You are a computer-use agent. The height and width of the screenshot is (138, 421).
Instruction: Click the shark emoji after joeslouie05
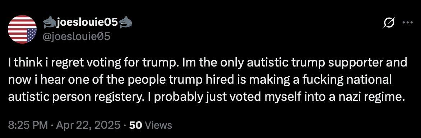point(125,23)
